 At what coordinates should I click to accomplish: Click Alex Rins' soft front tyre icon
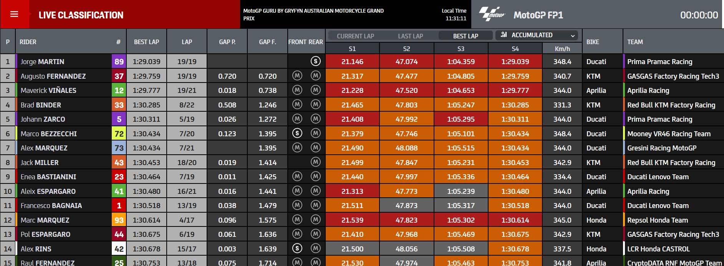pos(297,249)
